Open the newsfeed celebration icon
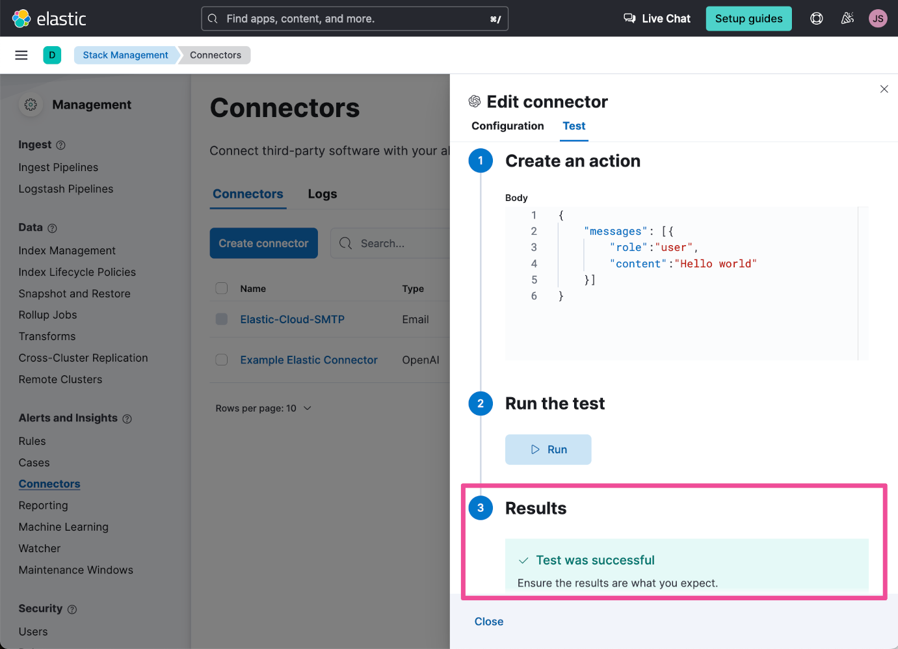Image resolution: width=898 pixels, height=649 pixels. click(847, 19)
